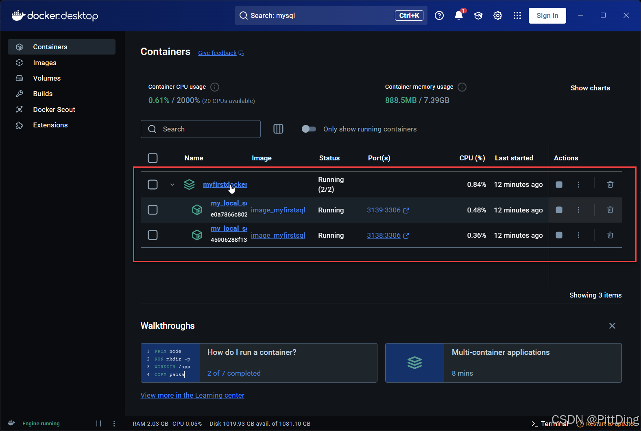Go to Builds in sidebar
641x431 pixels.
pos(61,94)
